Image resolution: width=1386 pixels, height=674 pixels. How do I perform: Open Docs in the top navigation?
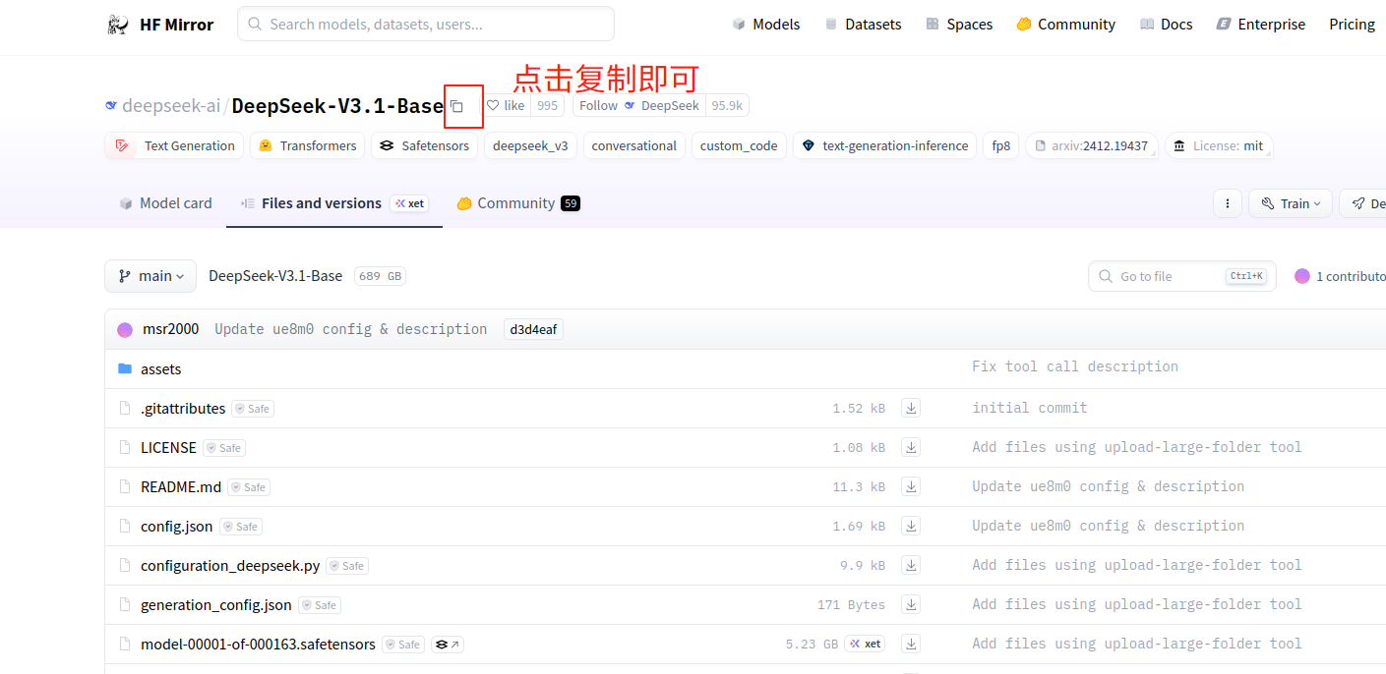[x=1166, y=25]
